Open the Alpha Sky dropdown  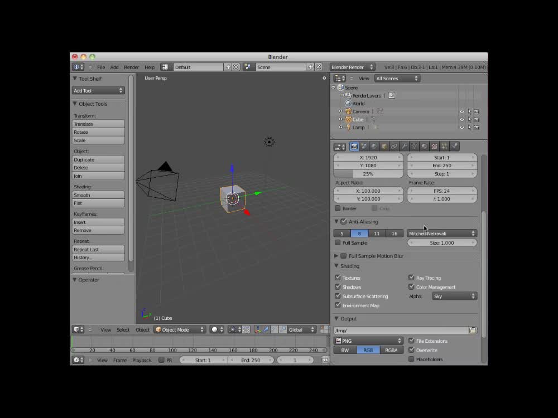454,296
